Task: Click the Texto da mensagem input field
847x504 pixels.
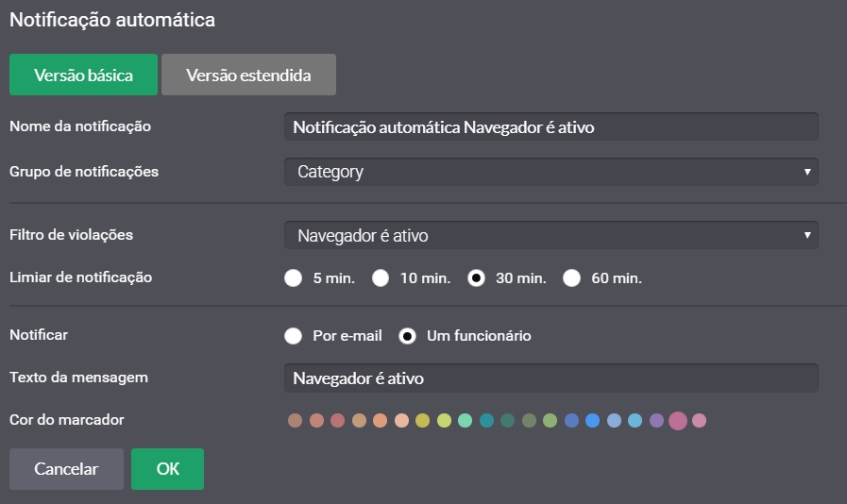Action: pos(551,378)
